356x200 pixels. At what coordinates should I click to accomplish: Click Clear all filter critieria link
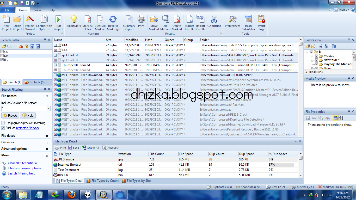click(22, 163)
